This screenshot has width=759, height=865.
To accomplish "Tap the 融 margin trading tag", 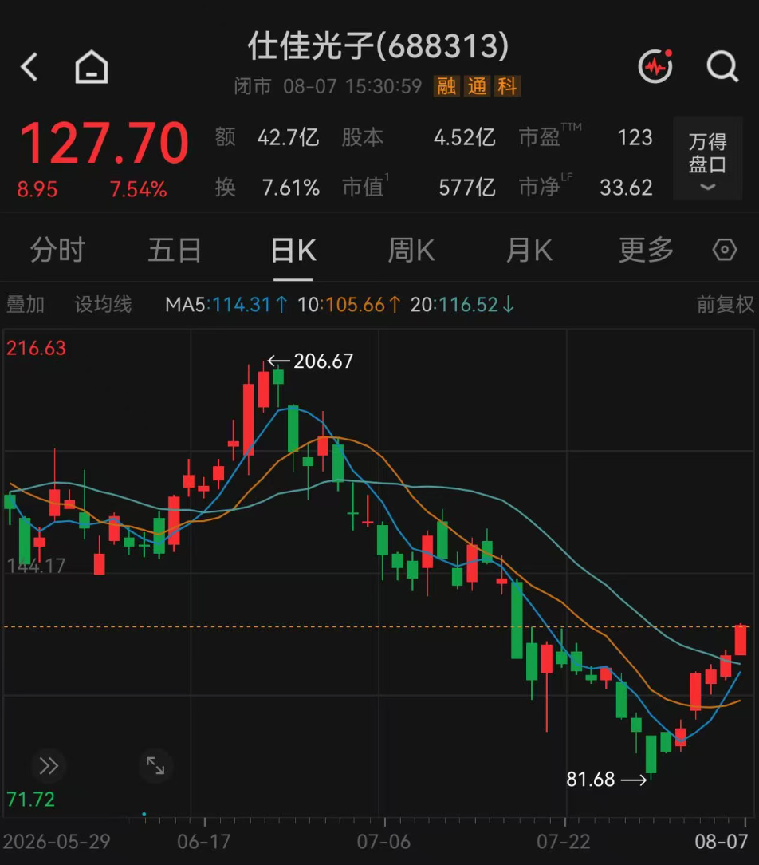I will [446, 86].
